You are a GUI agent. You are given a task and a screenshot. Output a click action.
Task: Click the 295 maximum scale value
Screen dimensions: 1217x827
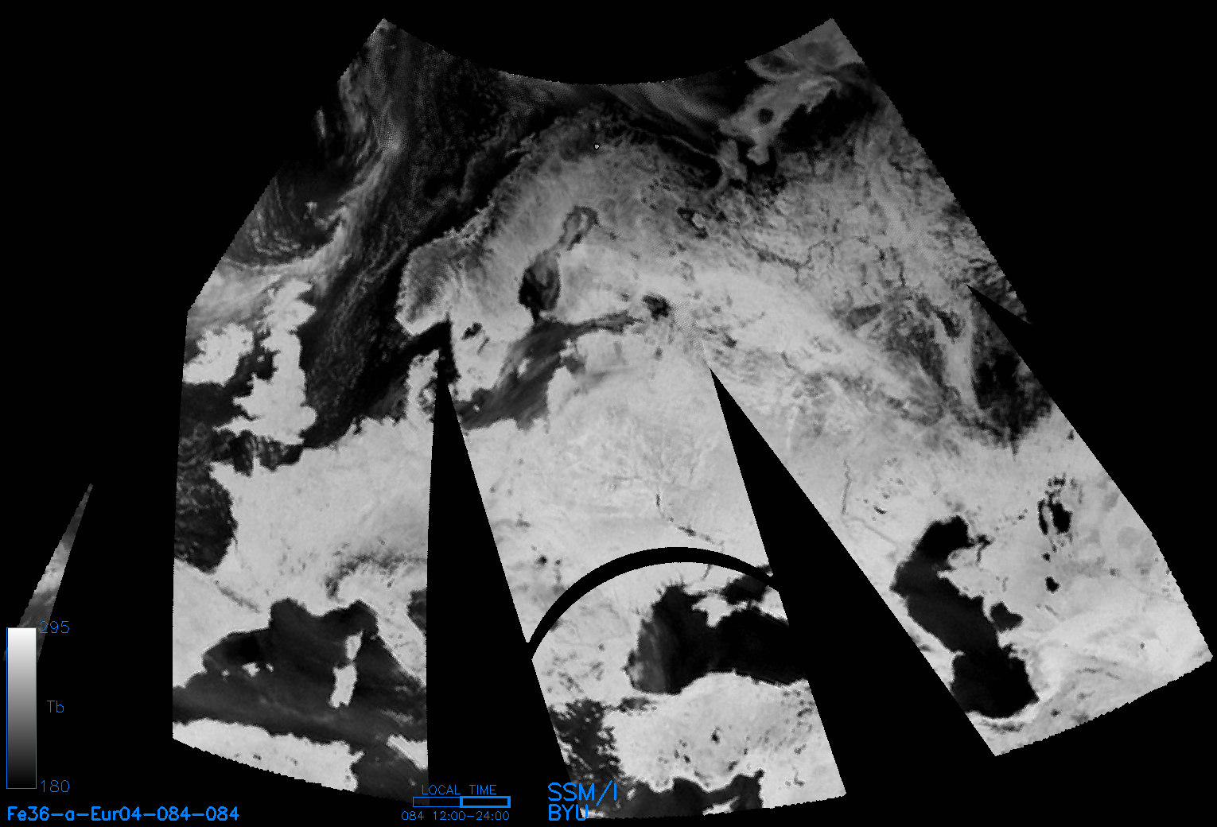(55, 627)
